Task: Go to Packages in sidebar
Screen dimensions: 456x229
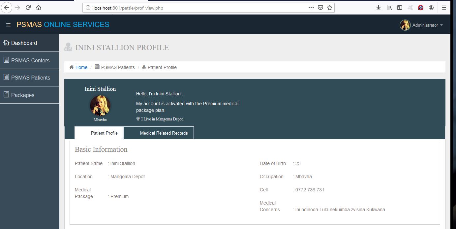Action: (22, 95)
